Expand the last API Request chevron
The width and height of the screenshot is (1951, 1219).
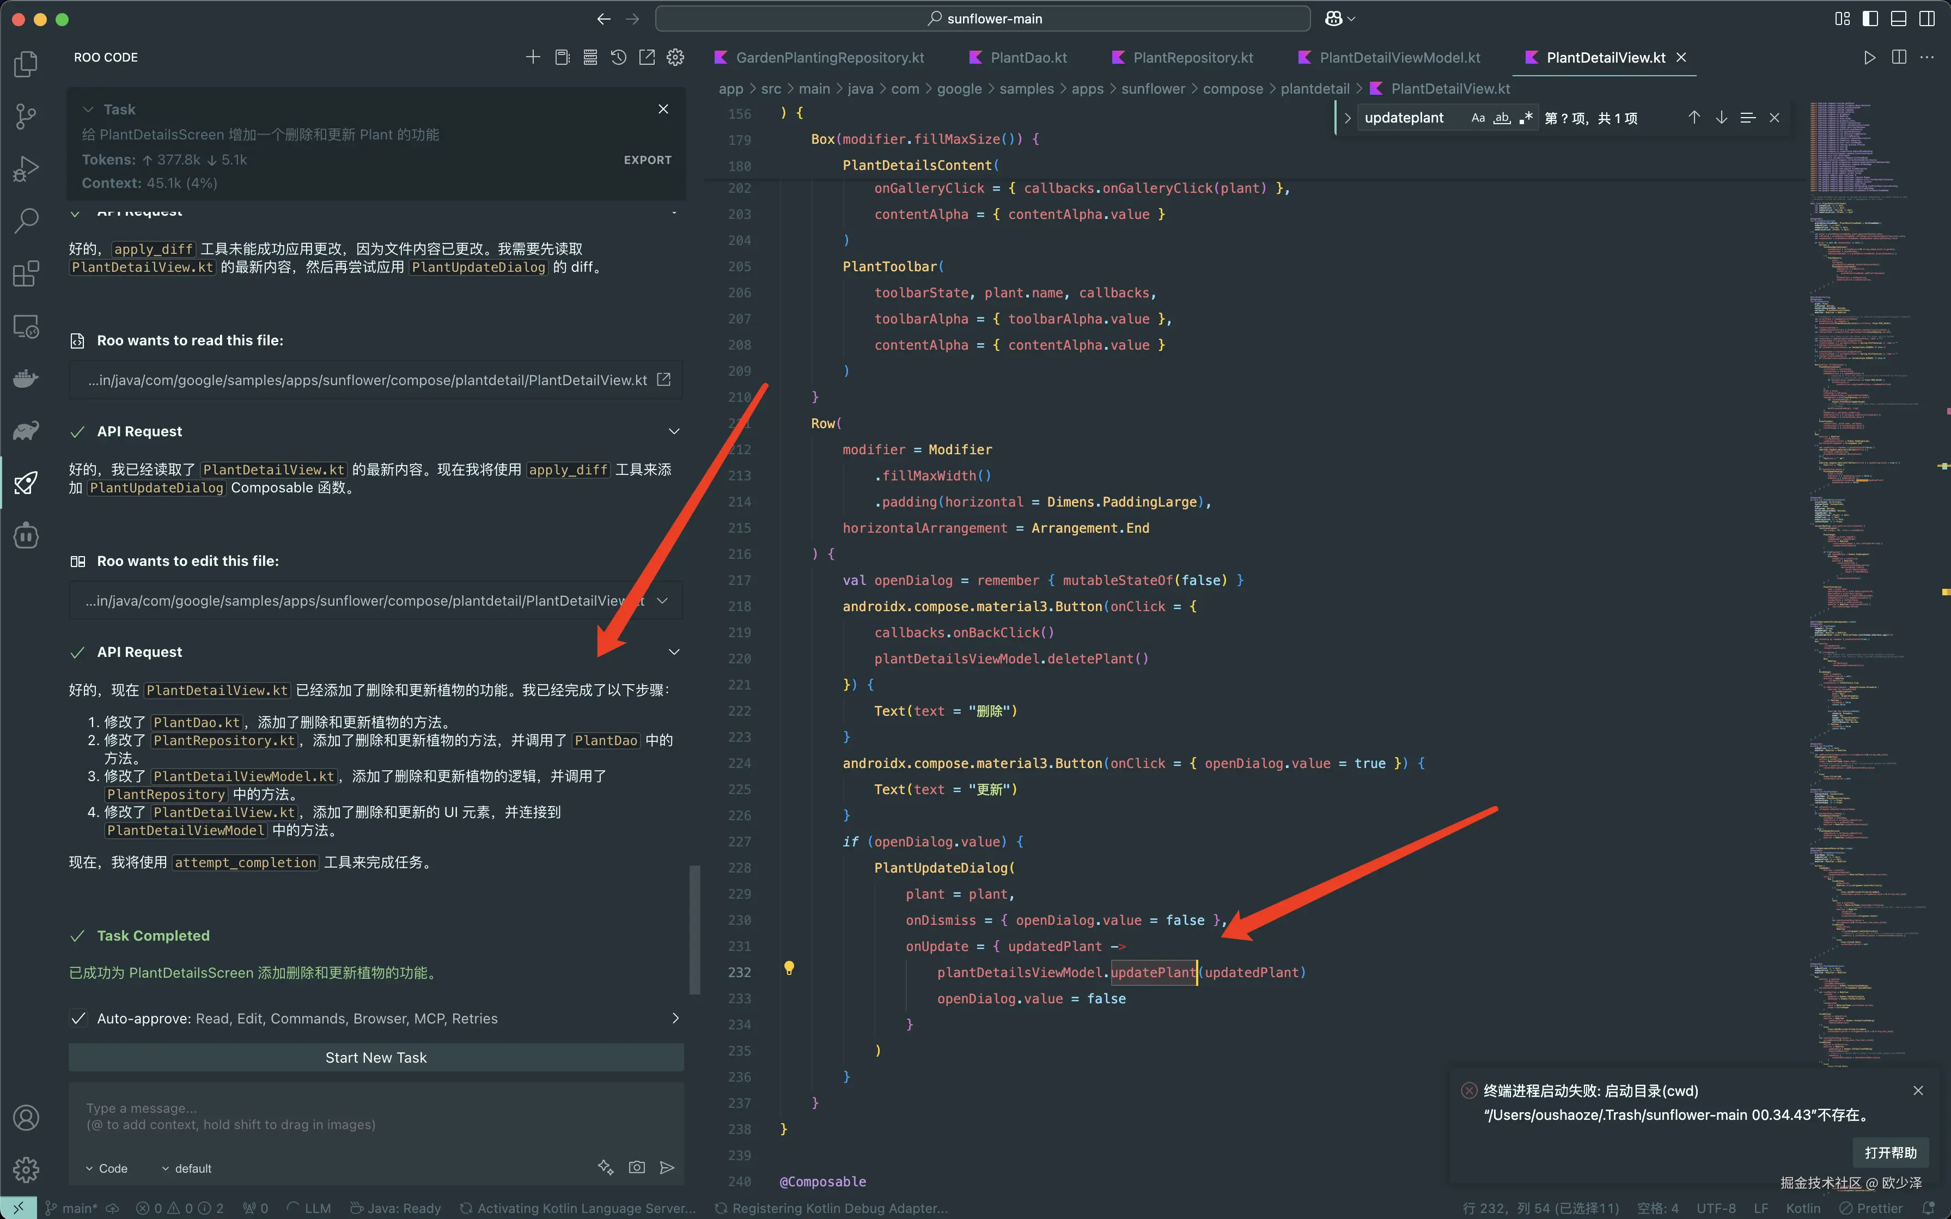(x=674, y=651)
